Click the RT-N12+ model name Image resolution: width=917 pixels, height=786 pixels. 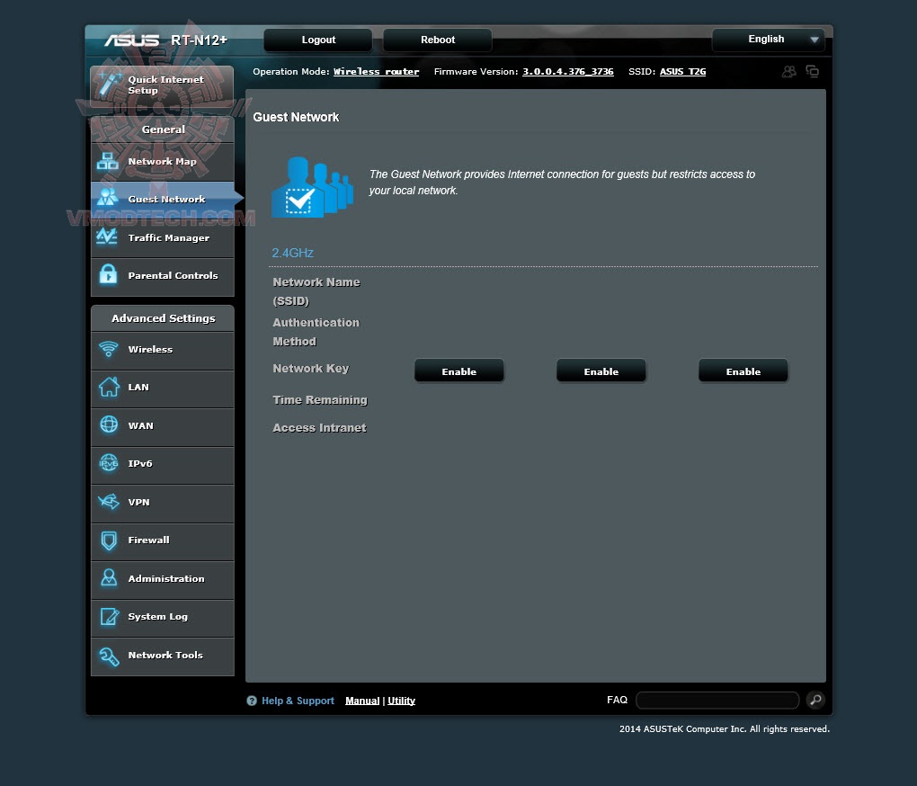pyautogui.click(x=199, y=40)
